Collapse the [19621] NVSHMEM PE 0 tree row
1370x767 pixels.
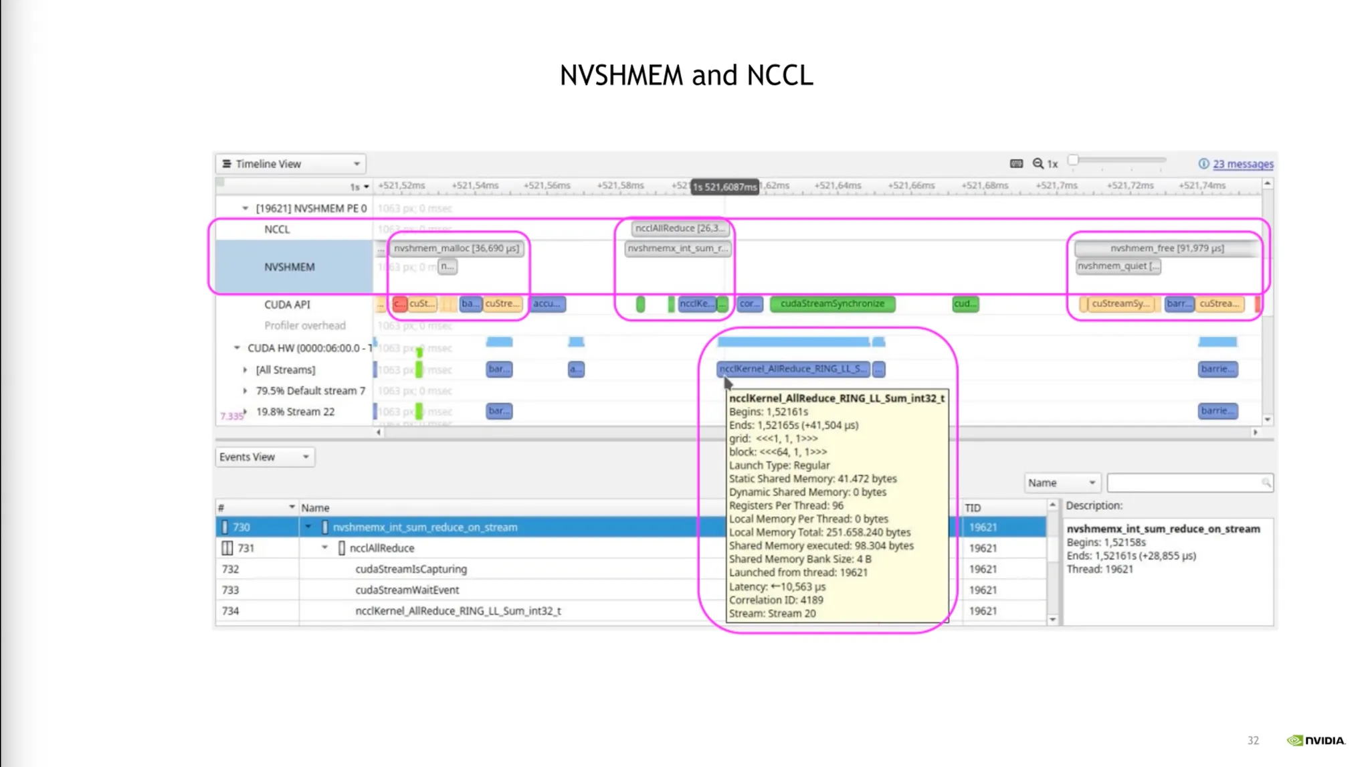pyautogui.click(x=245, y=208)
